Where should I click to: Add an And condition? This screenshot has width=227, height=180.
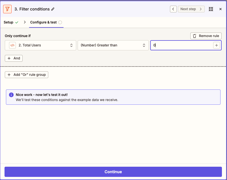[x=14, y=58]
